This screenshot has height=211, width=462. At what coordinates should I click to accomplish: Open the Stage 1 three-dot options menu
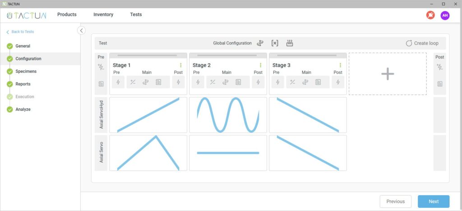click(180, 65)
